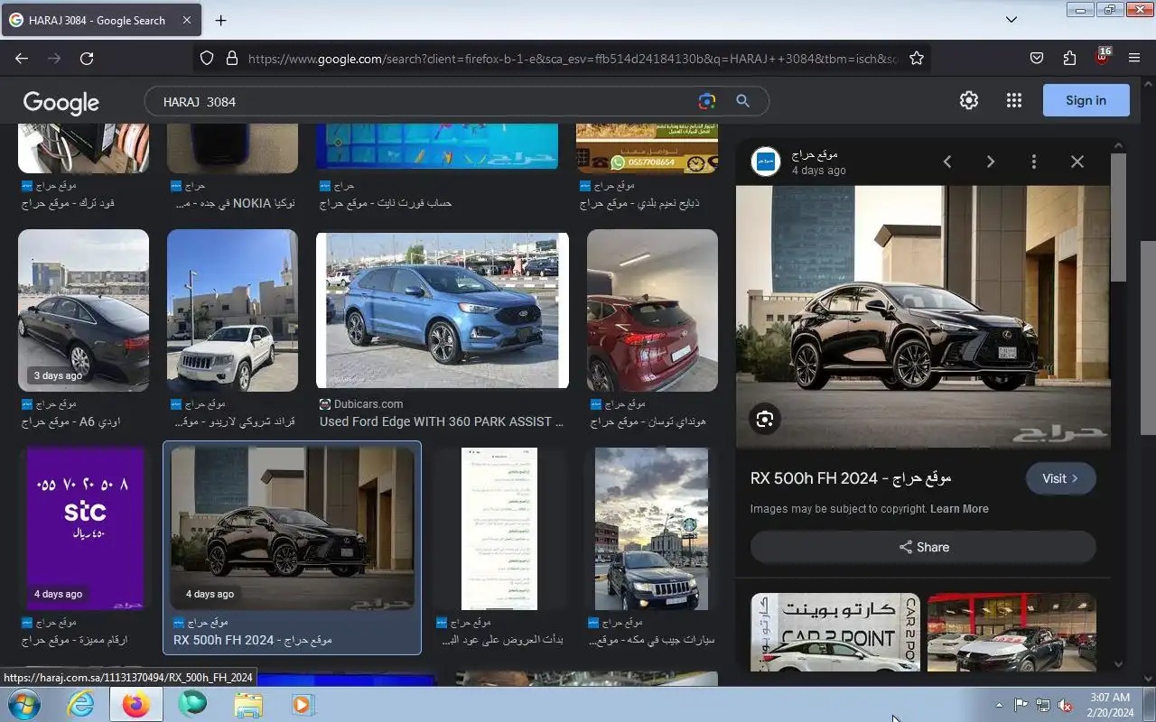Click the preview panel title RX 500h FH 2024
Image resolution: width=1156 pixels, height=722 pixels.
click(x=851, y=478)
